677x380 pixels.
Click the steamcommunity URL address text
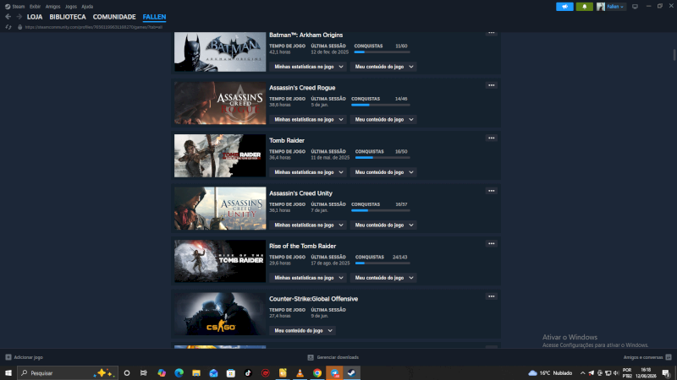click(94, 27)
